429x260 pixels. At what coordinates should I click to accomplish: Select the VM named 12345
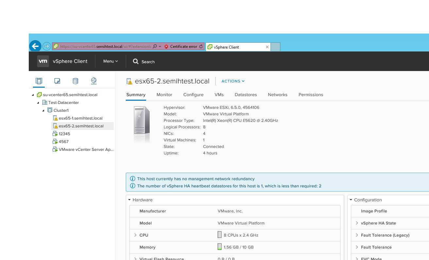64,134
